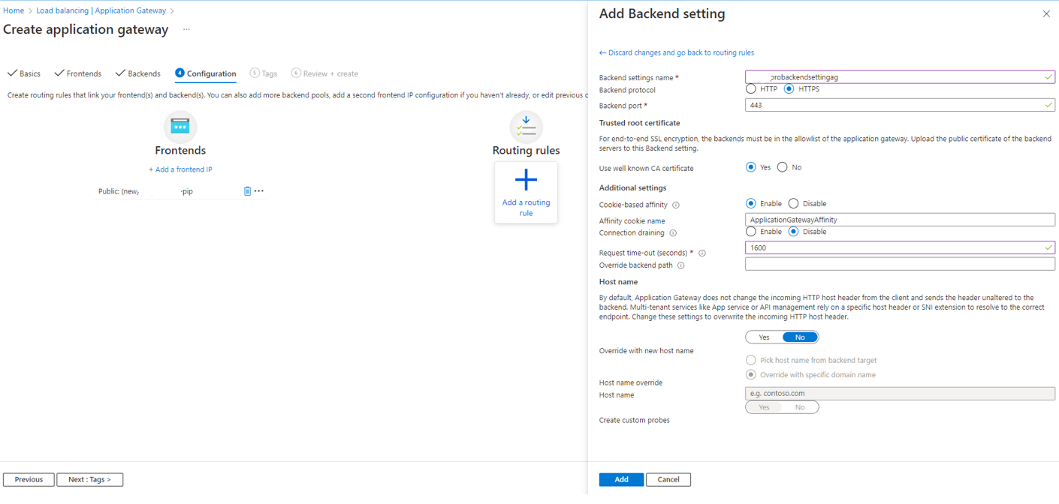
Task: Click the plus icon to add routing rule
Action: tap(526, 180)
